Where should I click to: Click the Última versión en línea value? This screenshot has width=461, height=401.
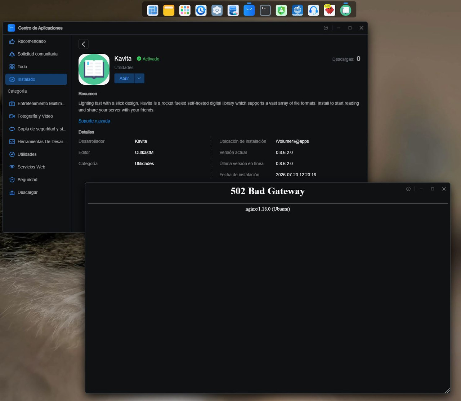[x=284, y=164]
